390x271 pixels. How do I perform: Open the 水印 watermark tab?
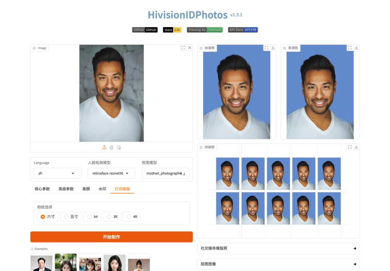point(102,189)
